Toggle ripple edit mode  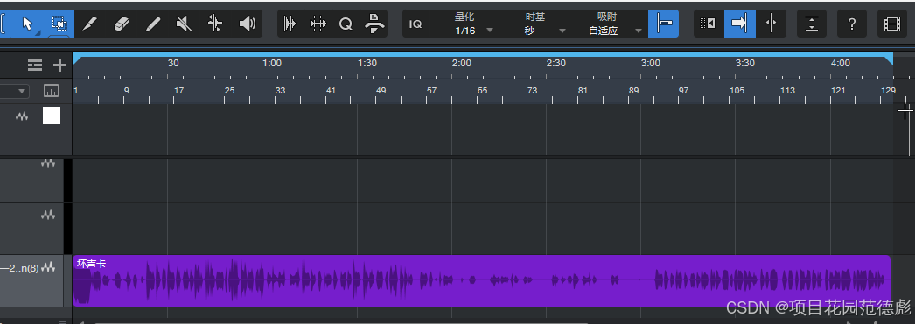(709, 24)
